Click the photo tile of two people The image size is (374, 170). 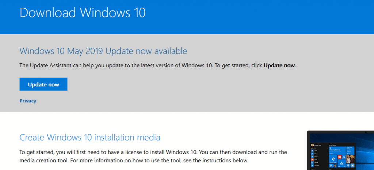pyautogui.click(x=350, y=159)
